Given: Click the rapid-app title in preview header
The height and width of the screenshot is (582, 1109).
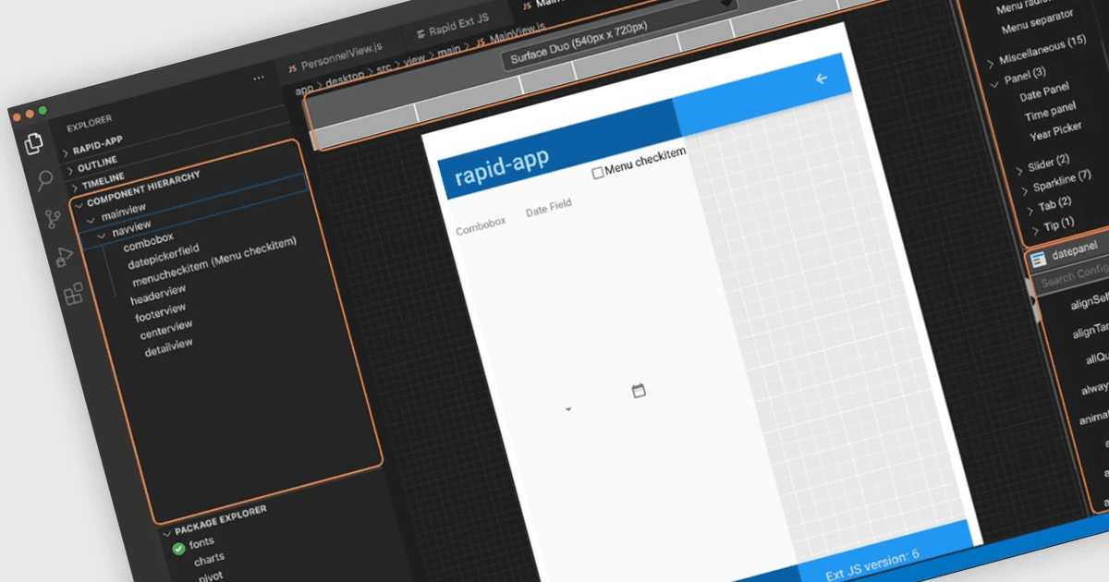Looking at the screenshot, I should point(501,166).
